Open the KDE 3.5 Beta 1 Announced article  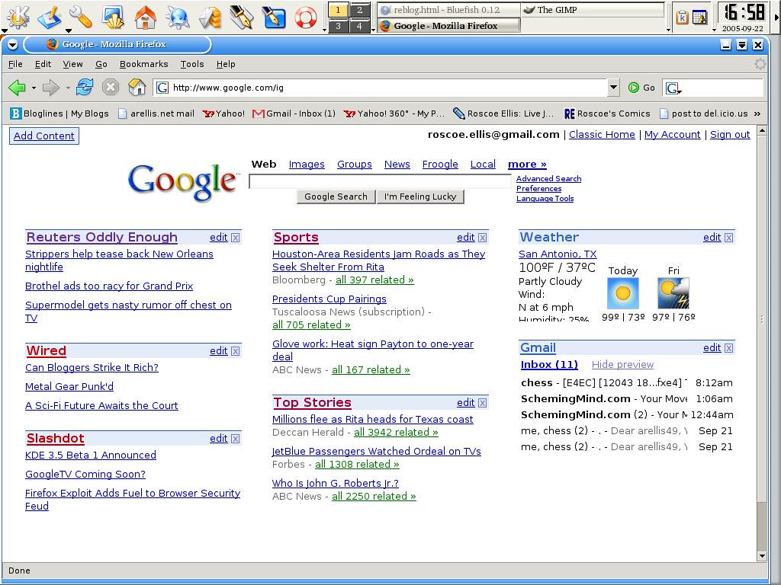point(90,455)
